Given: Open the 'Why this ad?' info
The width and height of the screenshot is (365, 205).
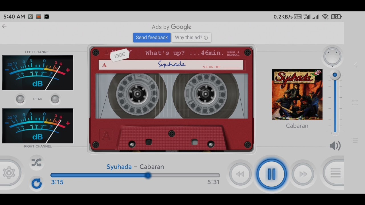Looking at the screenshot, I should click(x=191, y=38).
